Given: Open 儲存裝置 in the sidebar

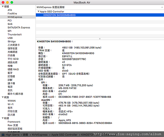Looking at the screenshot, I should click(x=13, y=49).
